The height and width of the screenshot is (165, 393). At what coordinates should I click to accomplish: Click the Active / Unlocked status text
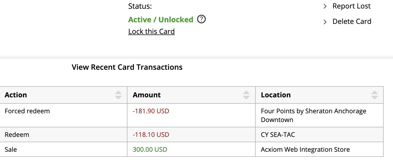(161, 20)
